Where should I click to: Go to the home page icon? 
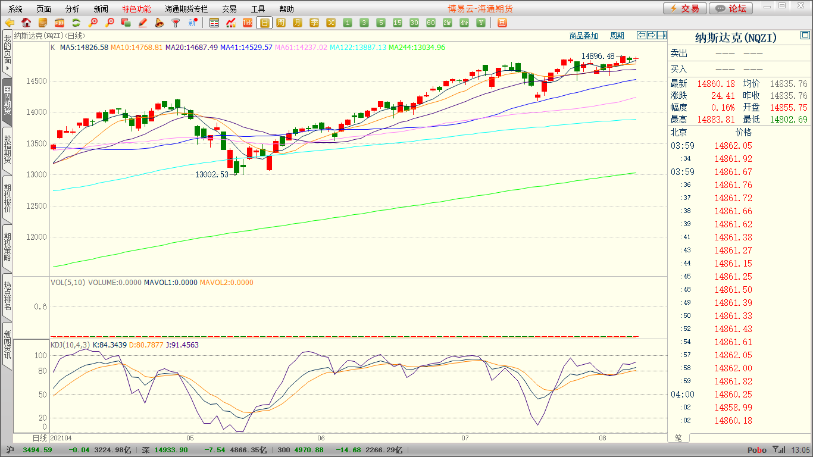26,23
